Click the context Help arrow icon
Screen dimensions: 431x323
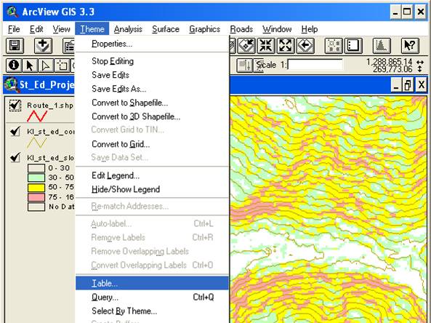click(410, 45)
